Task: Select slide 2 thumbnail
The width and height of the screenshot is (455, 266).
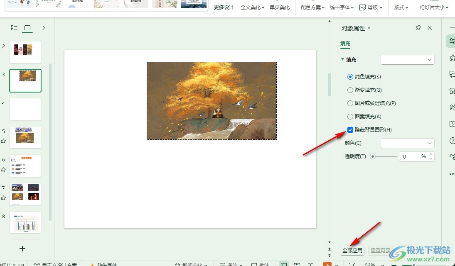Action: (25, 52)
